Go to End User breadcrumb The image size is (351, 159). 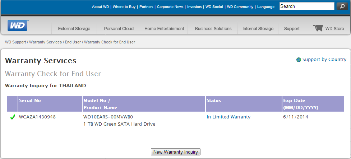click(73, 42)
